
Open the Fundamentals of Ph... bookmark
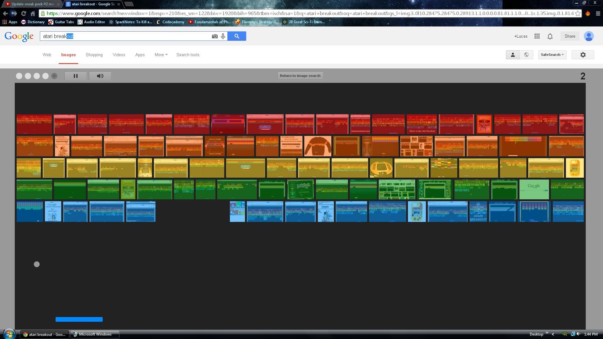coord(209,22)
